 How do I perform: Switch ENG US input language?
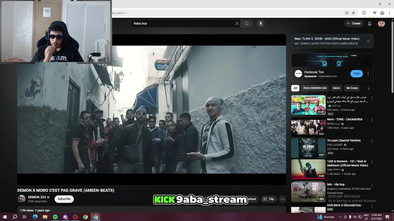367,217
